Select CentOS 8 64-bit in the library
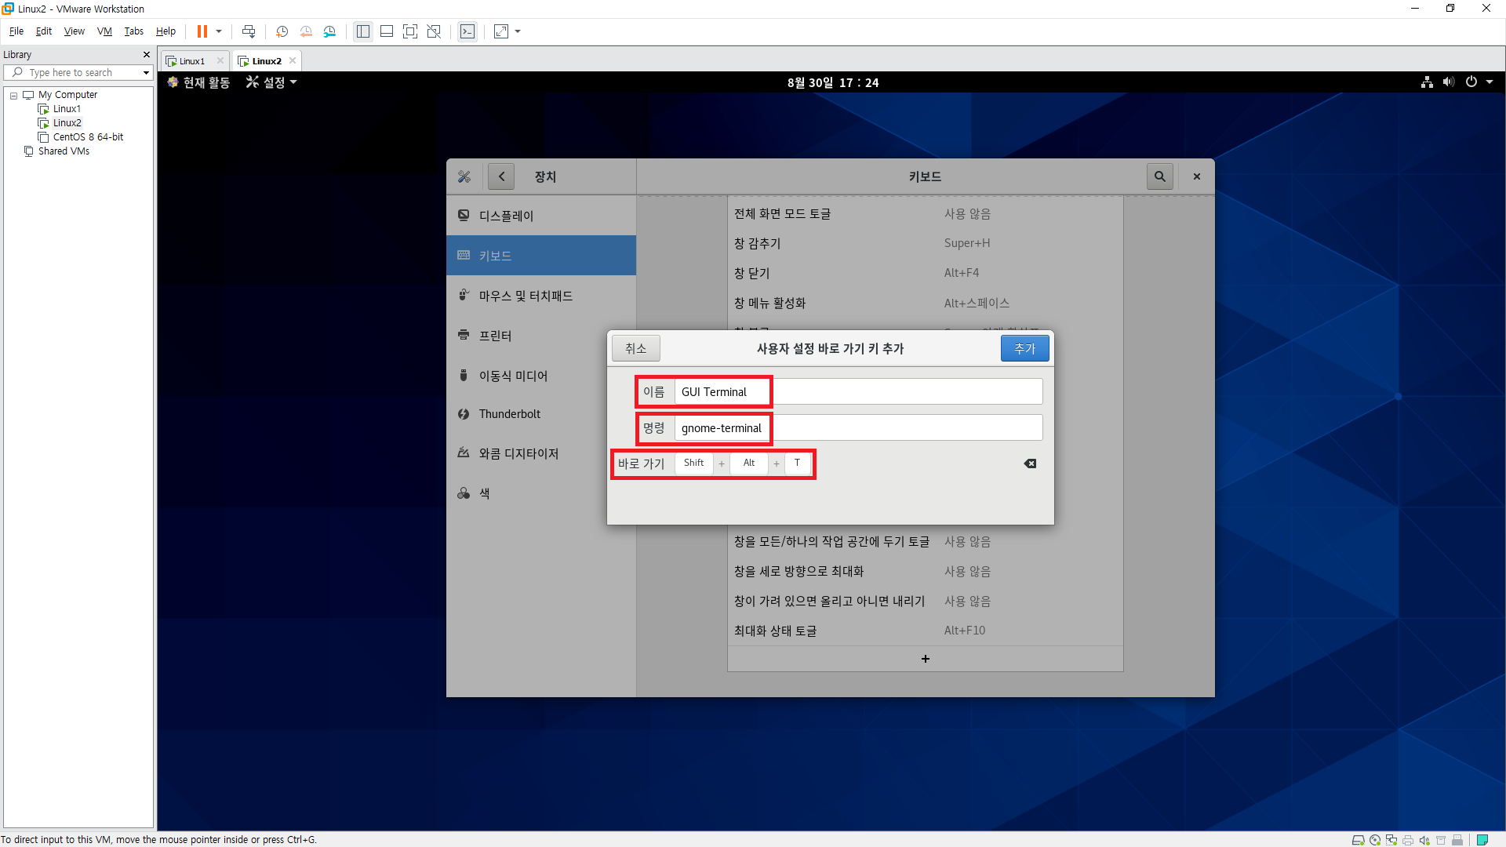Image resolution: width=1506 pixels, height=847 pixels. (88, 137)
